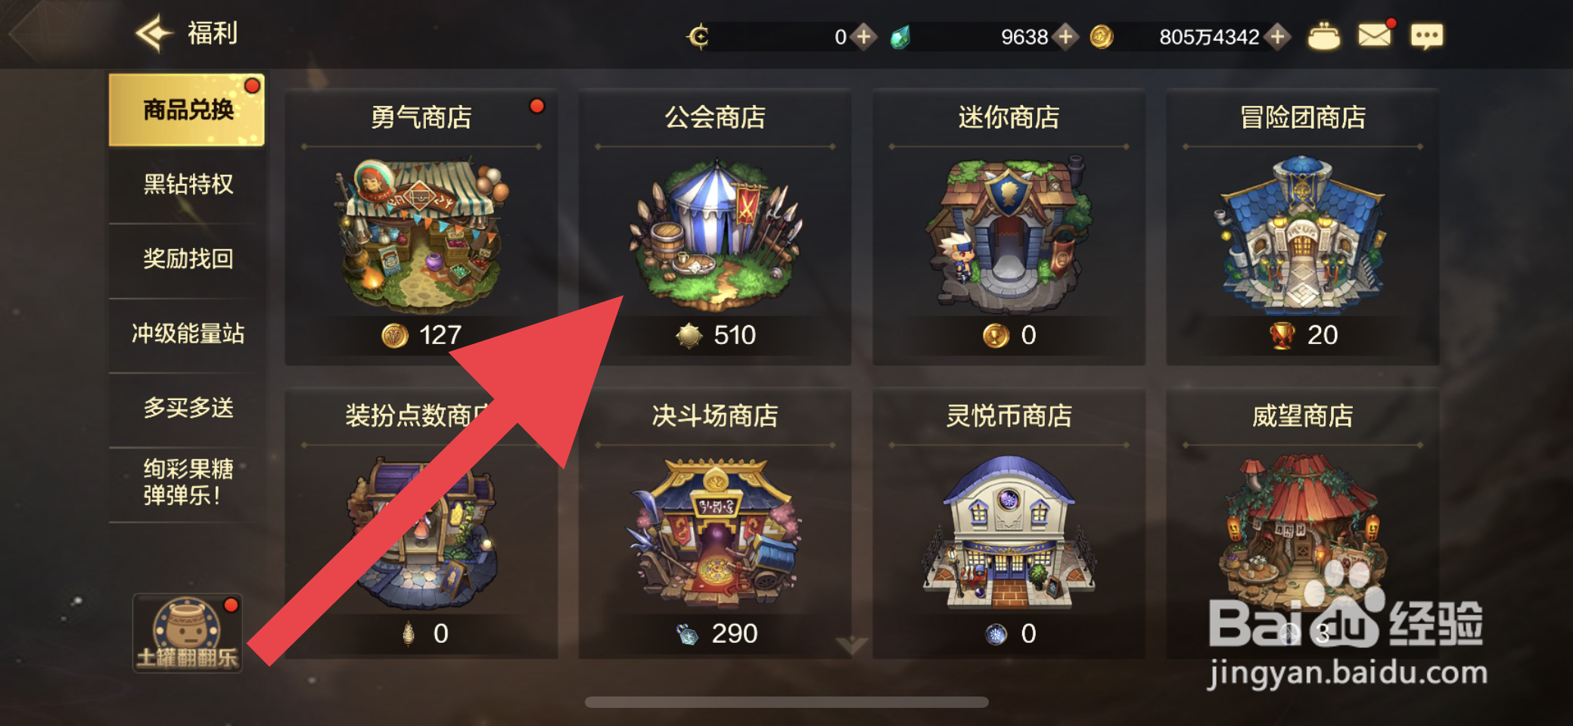Switch to the 黑钻特权 tab
The height and width of the screenshot is (726, 1573).
188,184
